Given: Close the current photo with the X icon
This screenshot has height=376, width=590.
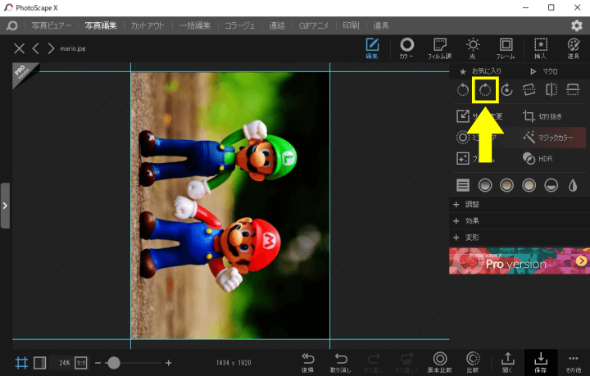Looking at the screenshot, I should tap(19, 48).
